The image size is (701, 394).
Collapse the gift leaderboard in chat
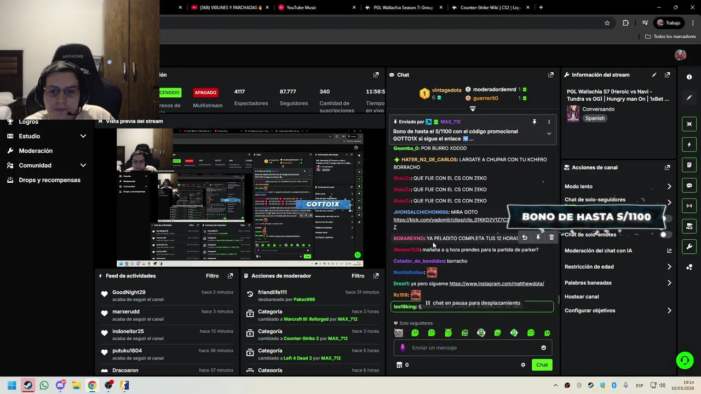click(x=473, y=109)
